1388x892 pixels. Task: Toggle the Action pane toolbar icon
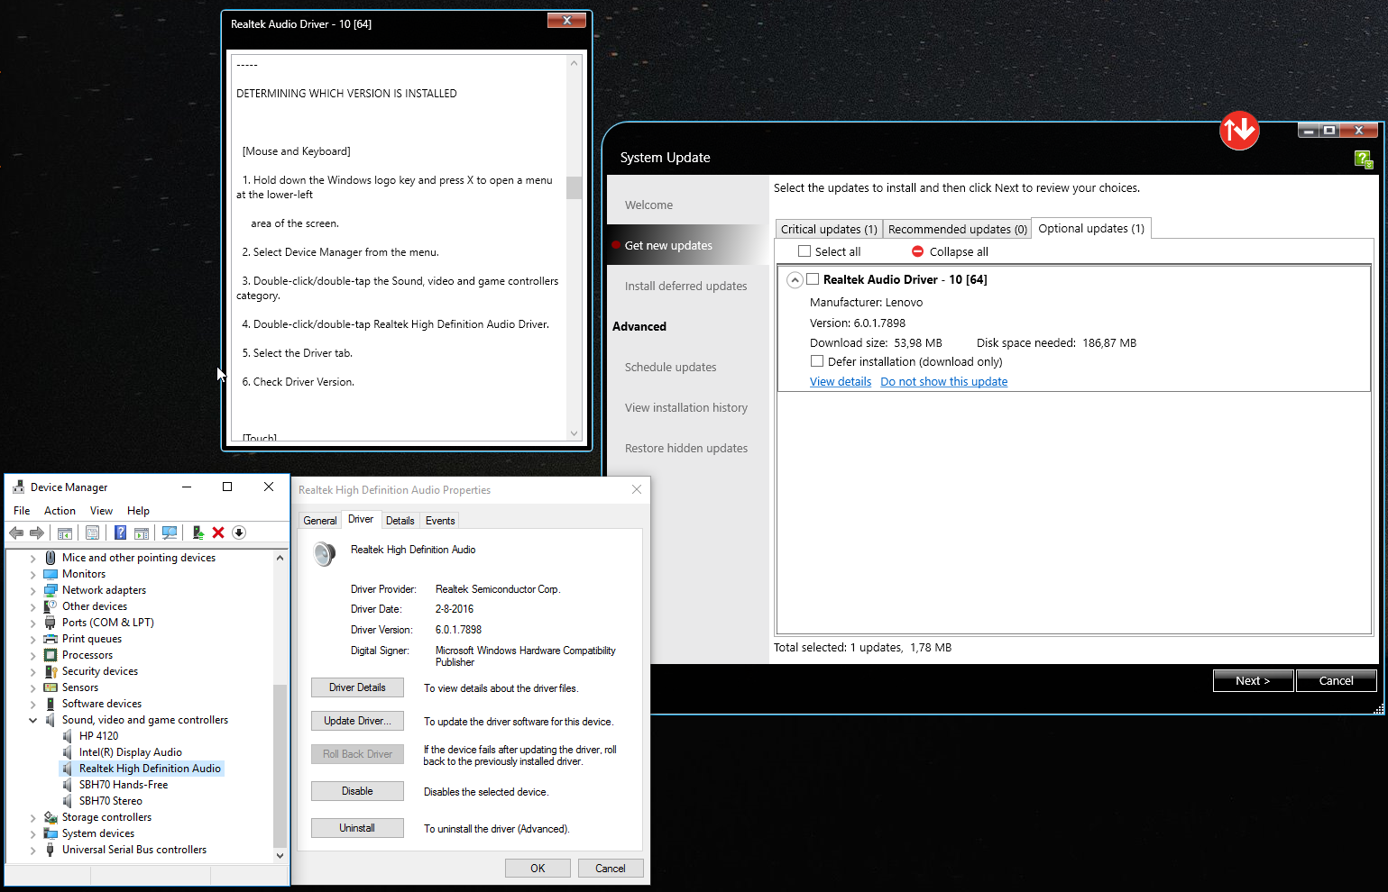coord(142,532)
